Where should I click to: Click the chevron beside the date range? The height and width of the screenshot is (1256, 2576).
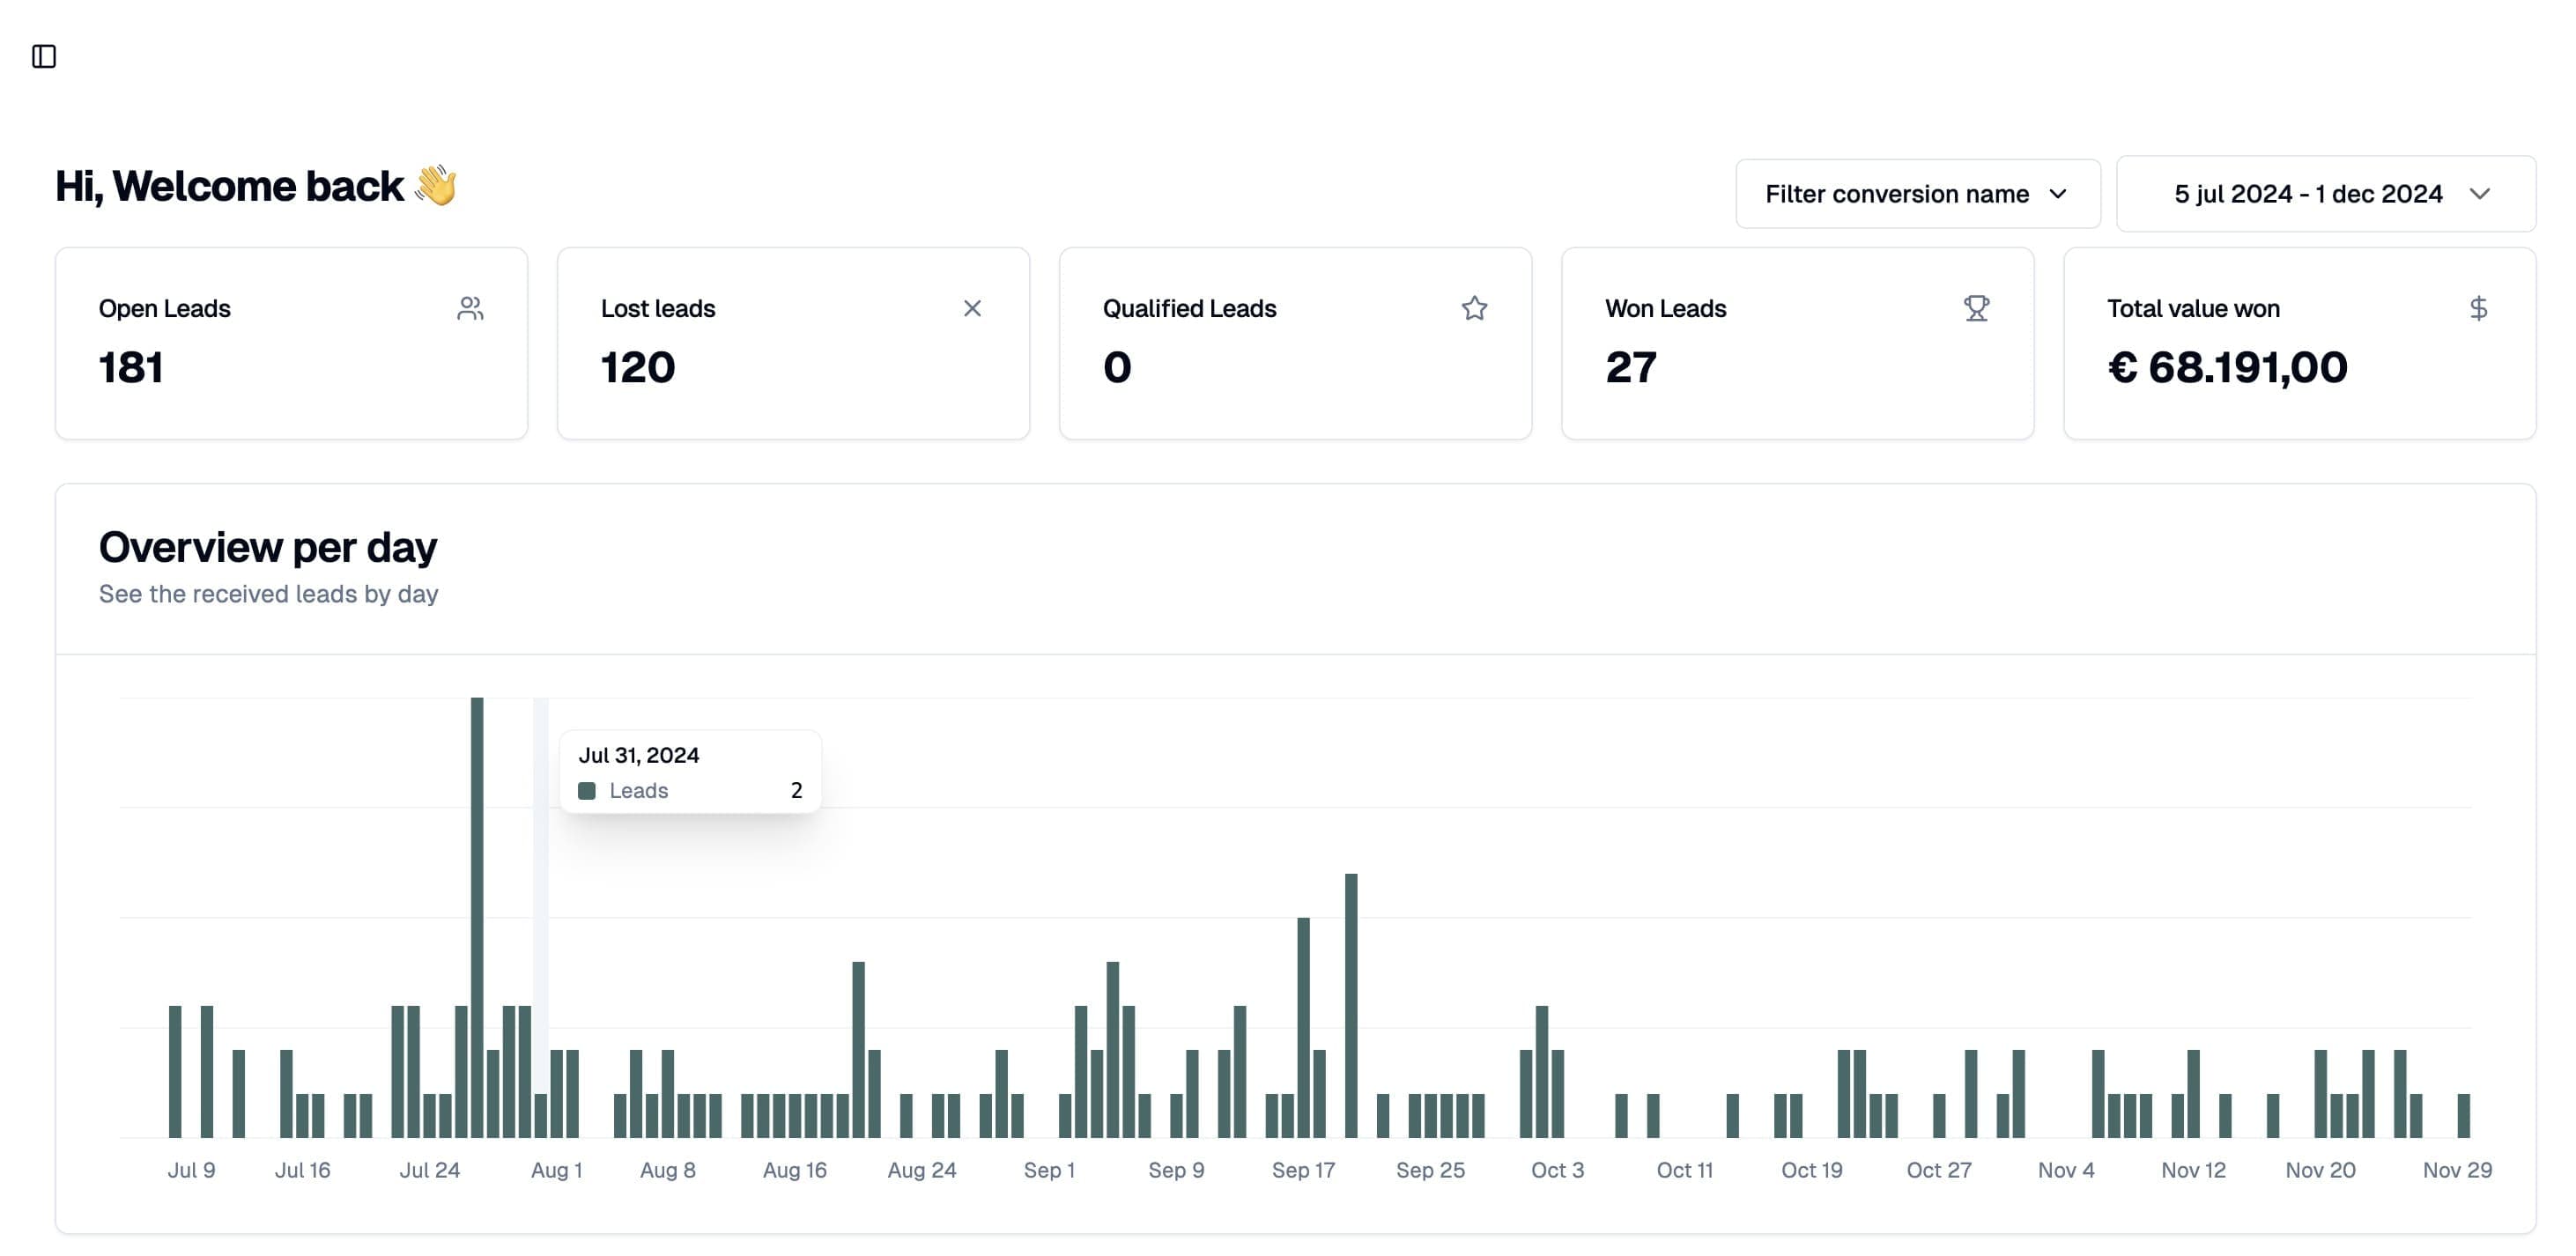pos(2480,194)
